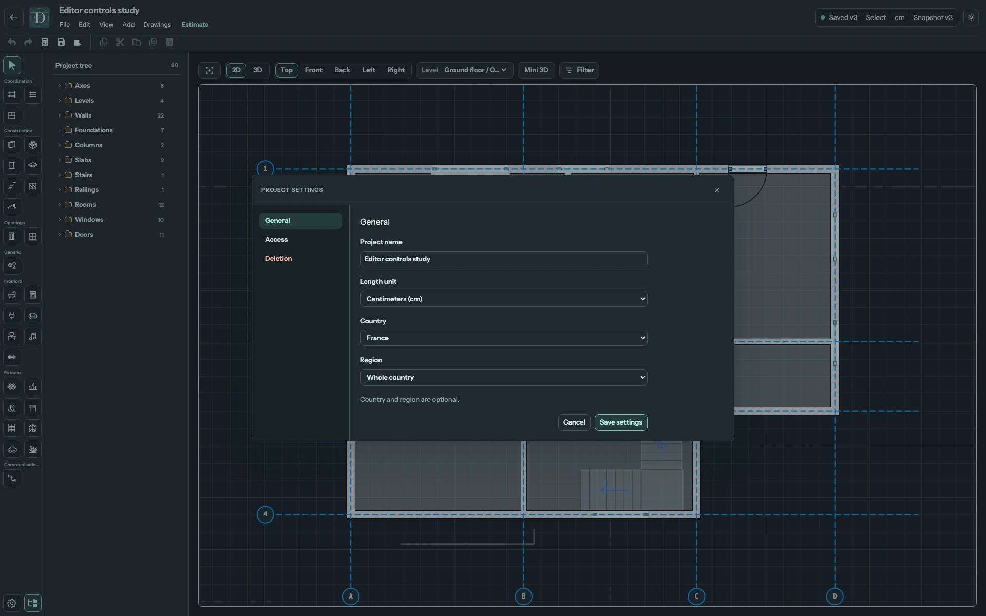The height and width of the screenshot is (616, 986).
Task: Choose the music note tool
Action: click(33, 336)
